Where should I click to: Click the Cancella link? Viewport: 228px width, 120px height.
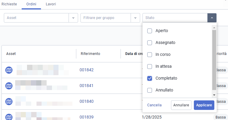(154, 105)
